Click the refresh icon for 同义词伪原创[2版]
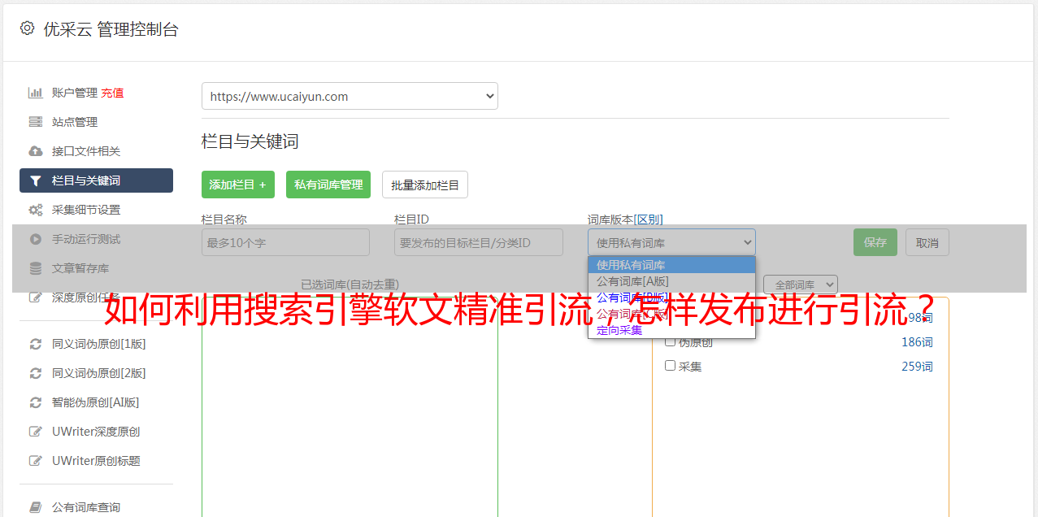 click(36, 373)
